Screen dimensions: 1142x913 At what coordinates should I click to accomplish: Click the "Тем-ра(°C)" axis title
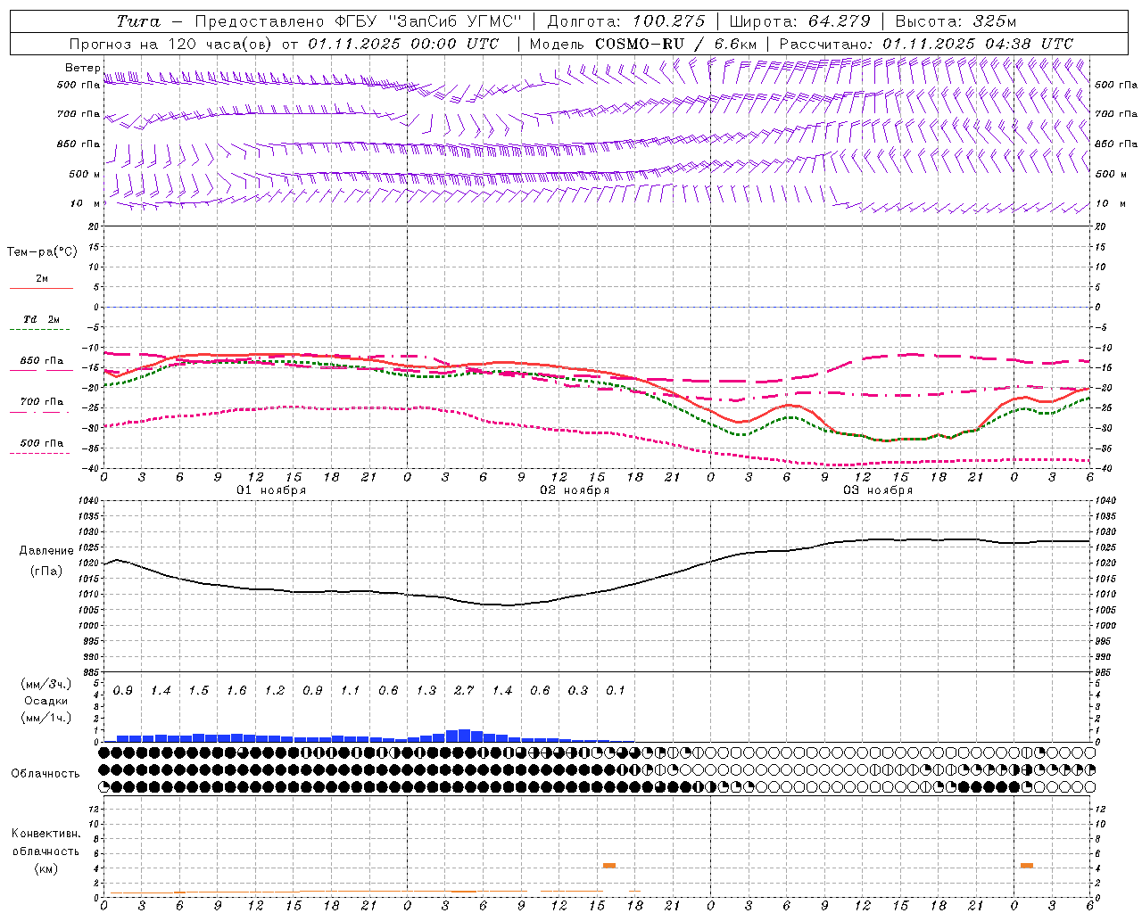[42, 251]
